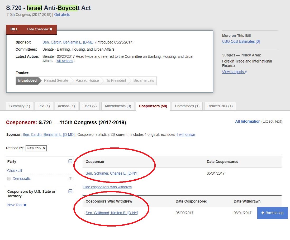Screen dimensions: 290x240
Task: Open Sen. Cardin sponsor link in overview
Action: pyautogui.click(x=68, y=42)
